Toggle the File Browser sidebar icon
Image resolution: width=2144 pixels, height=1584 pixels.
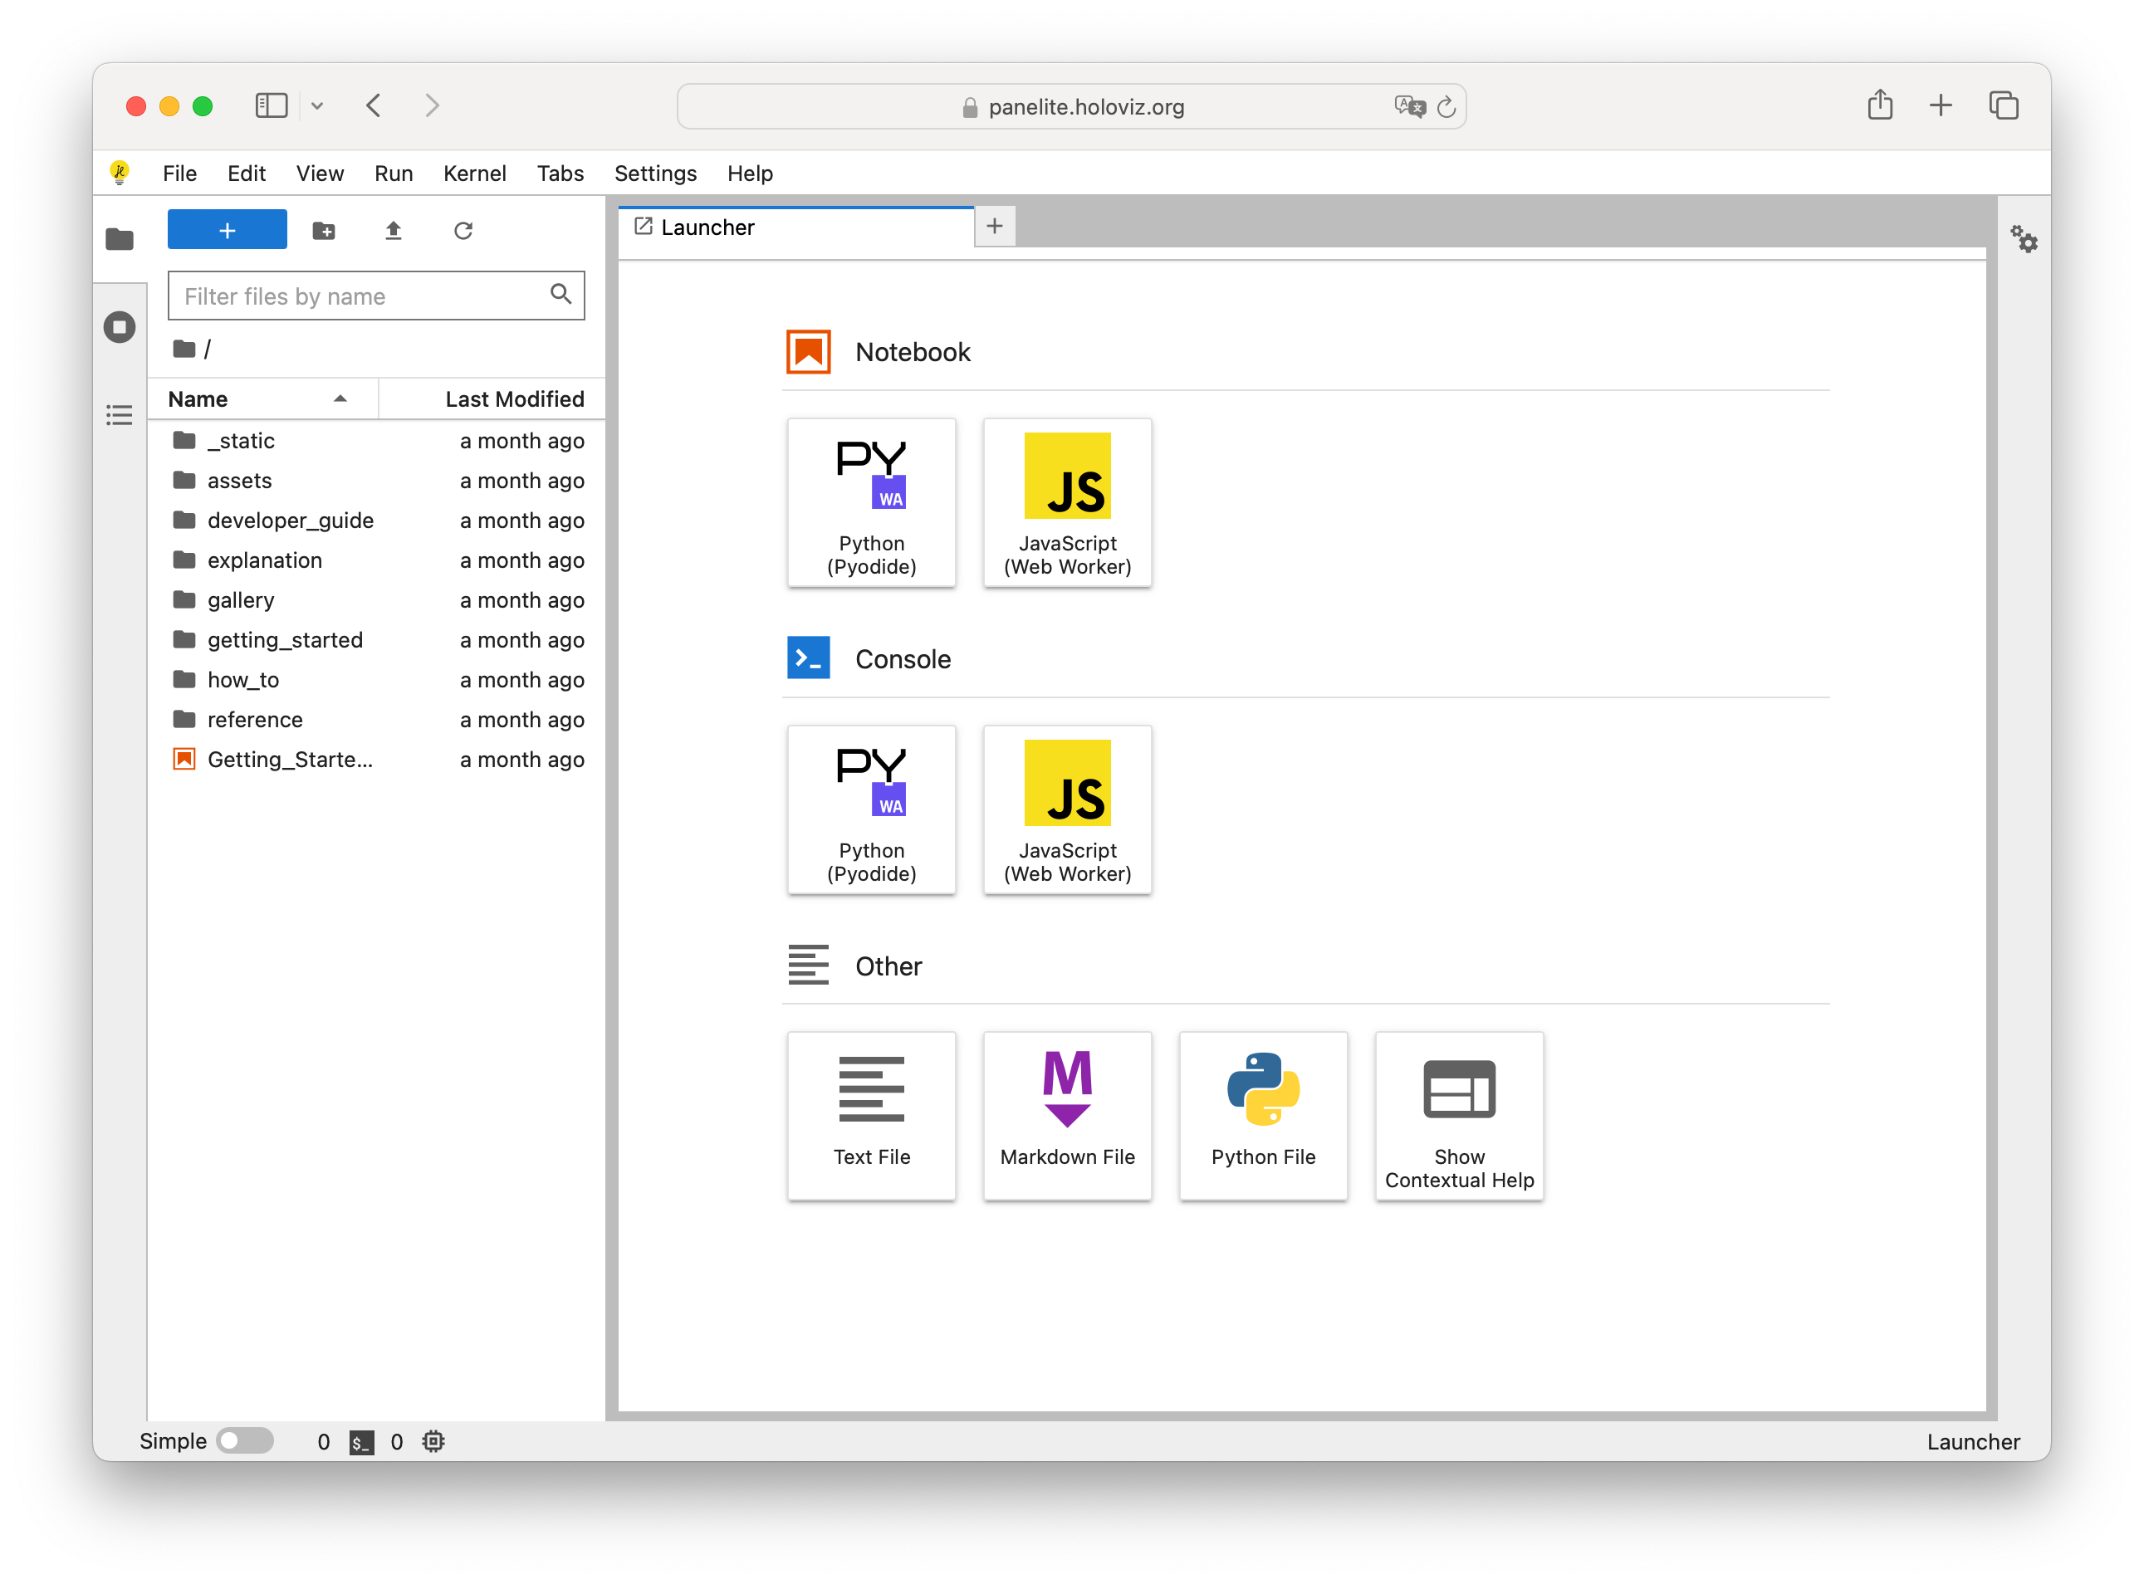[x=120, y=239]
